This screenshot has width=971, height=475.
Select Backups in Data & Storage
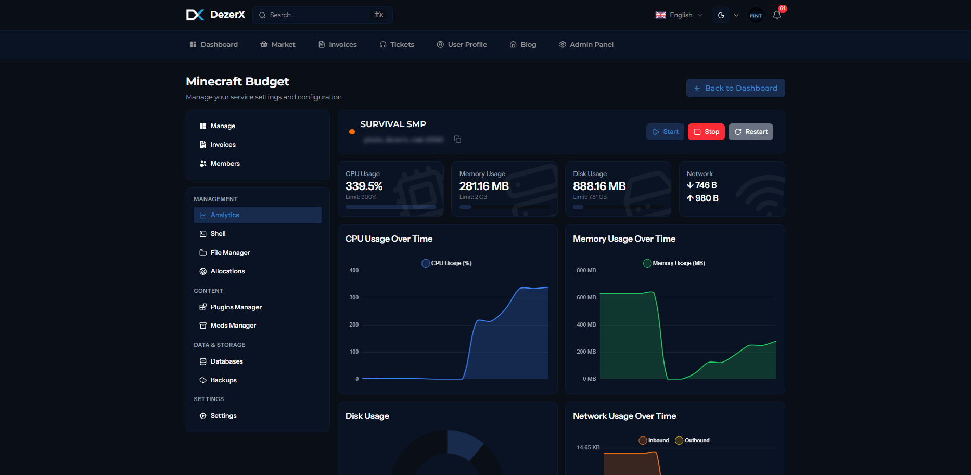point(223,380)
